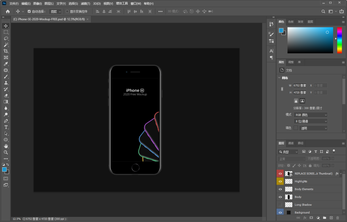Select the Eraser tool
The height and width of the screenshot is (222, 347).
(6, 95)
